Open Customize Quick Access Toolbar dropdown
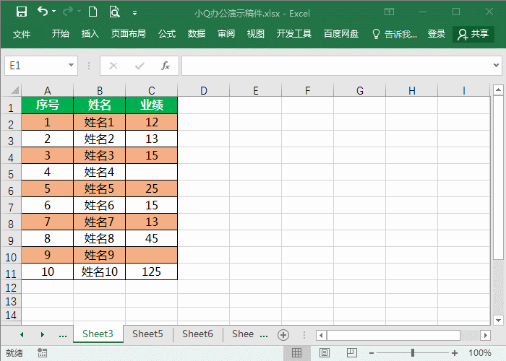Image resolution: width=506 pixels, height=361 pixels. (x=134, y=13)
